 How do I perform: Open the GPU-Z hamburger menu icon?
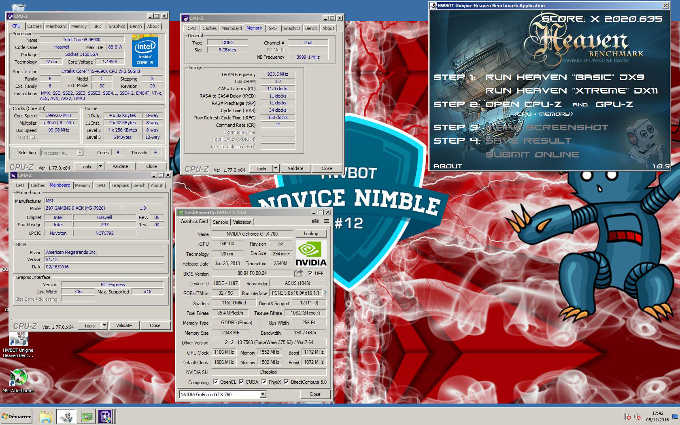(326, 221)
